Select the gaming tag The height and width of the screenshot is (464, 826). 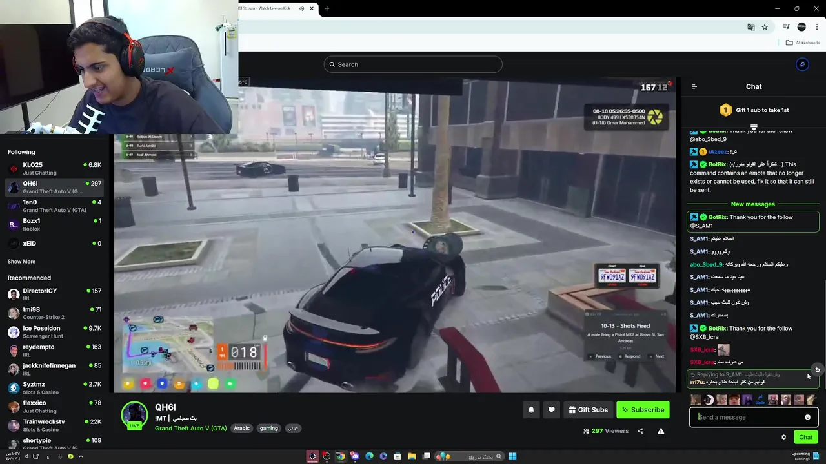[x=268, y=429]
